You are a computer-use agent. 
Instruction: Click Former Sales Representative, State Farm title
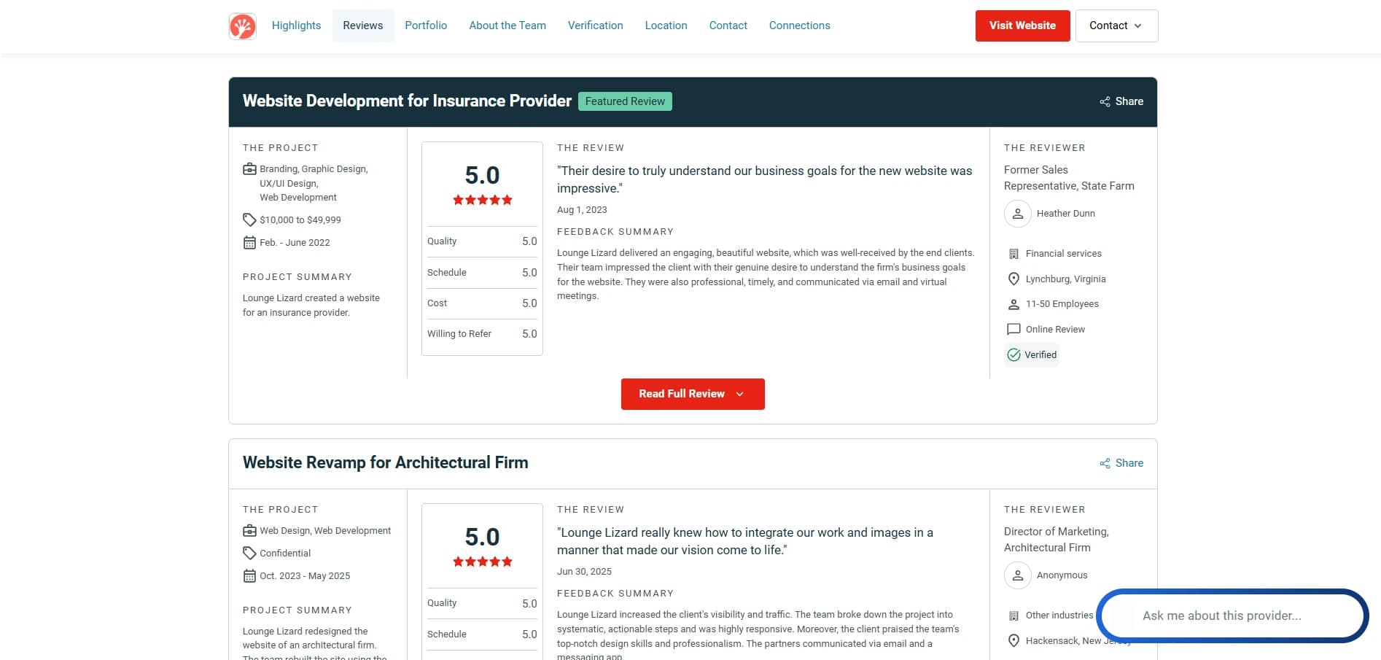1069,178
